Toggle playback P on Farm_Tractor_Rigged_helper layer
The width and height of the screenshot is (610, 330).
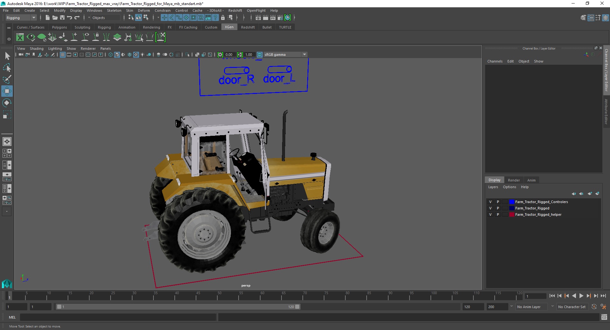click(498, 214)
